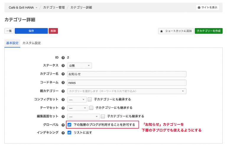Click the help icon beside コードネーム
The width and height of the screenshot is (227, 148).
click(x=63, y=83)
